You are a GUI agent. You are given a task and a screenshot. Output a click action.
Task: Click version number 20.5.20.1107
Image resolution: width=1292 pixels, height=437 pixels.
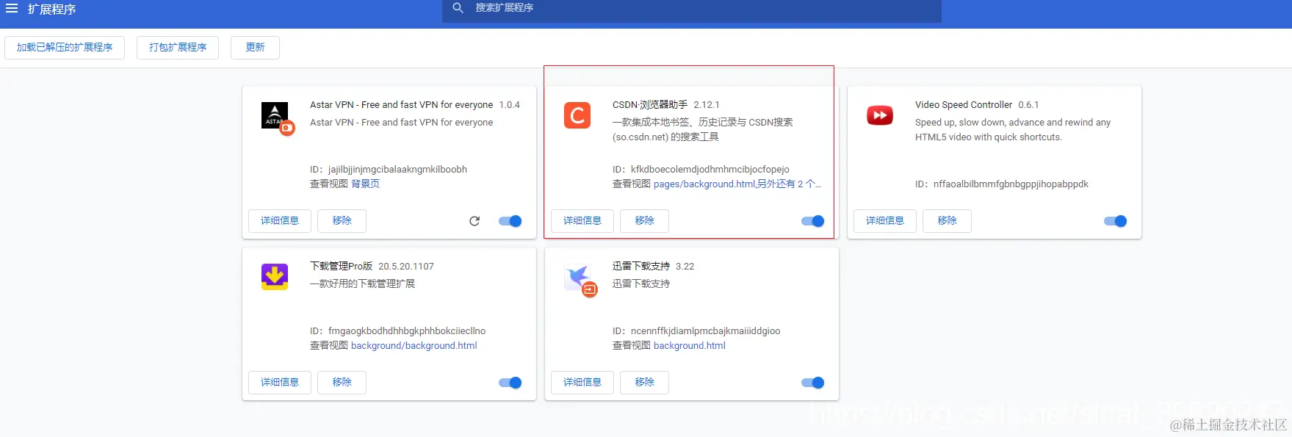(406, 267)
